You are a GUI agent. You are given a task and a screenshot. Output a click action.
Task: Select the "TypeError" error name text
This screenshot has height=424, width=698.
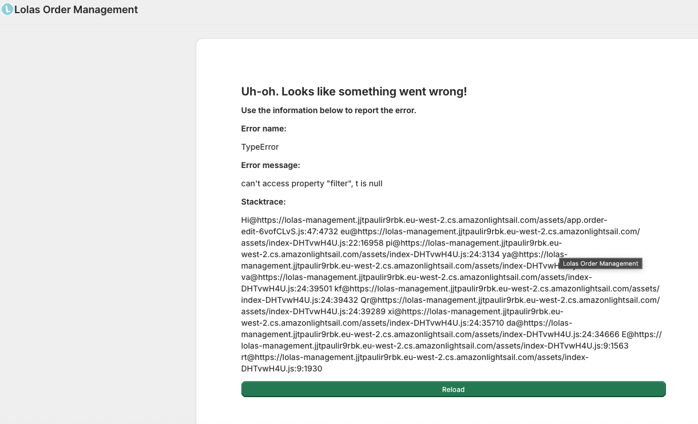coord(260,147)
